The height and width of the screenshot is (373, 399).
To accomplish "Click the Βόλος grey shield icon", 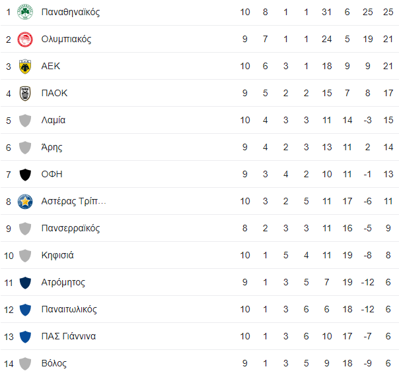I will point(25,364).
